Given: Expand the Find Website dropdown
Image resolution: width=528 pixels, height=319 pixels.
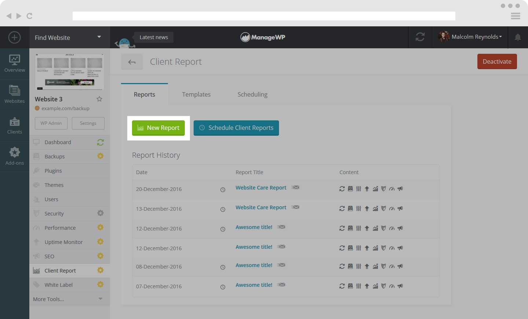Looking at the screenshot, I should pos(99,37).
